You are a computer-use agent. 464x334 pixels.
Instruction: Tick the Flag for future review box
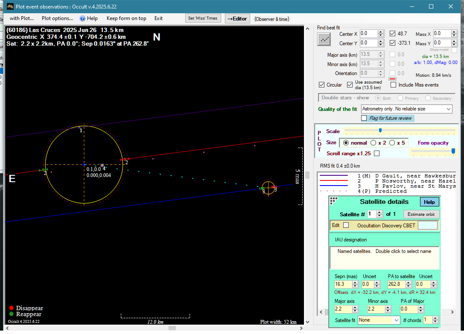pyautogui.click(x=364, y=118)
